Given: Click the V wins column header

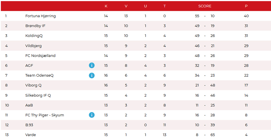Looking at the screenshot, I should (x=126, y=6).
